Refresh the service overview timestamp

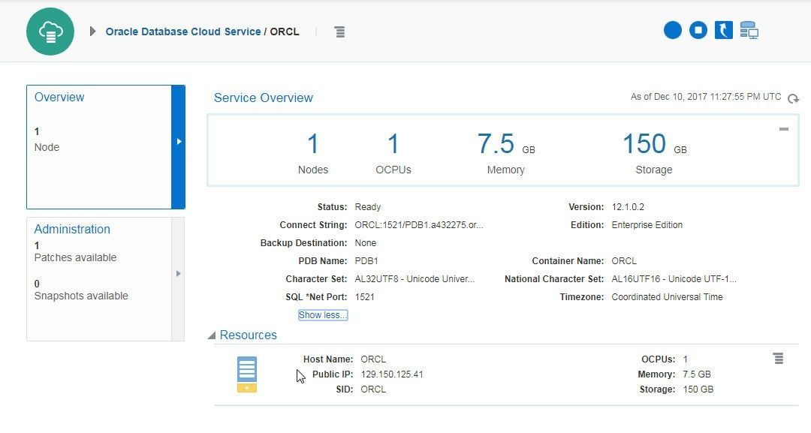pos(793,98)
